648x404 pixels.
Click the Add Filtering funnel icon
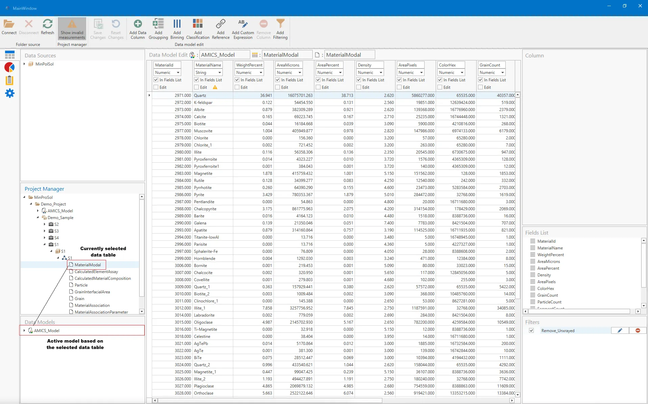click(280, 24)
